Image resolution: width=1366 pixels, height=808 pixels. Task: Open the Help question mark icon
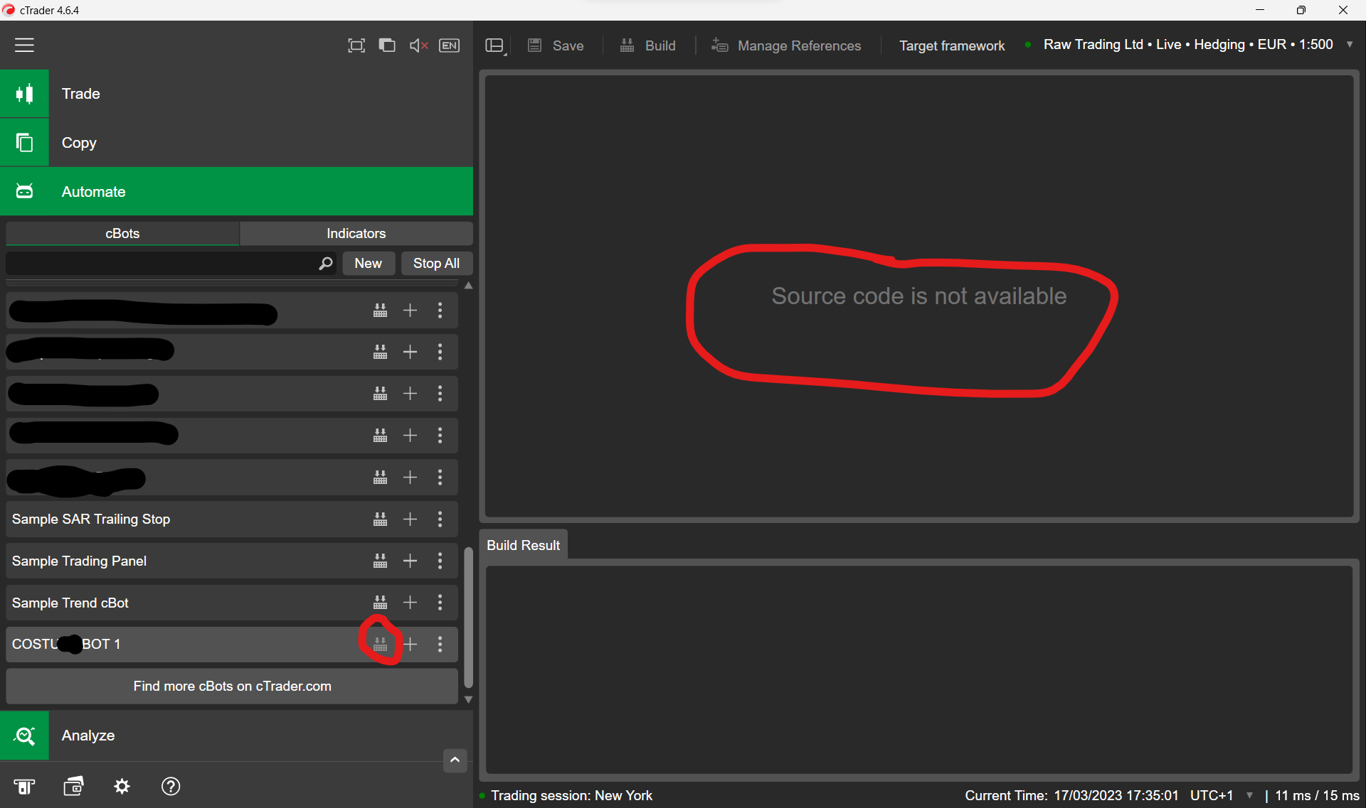coord(171,786)
